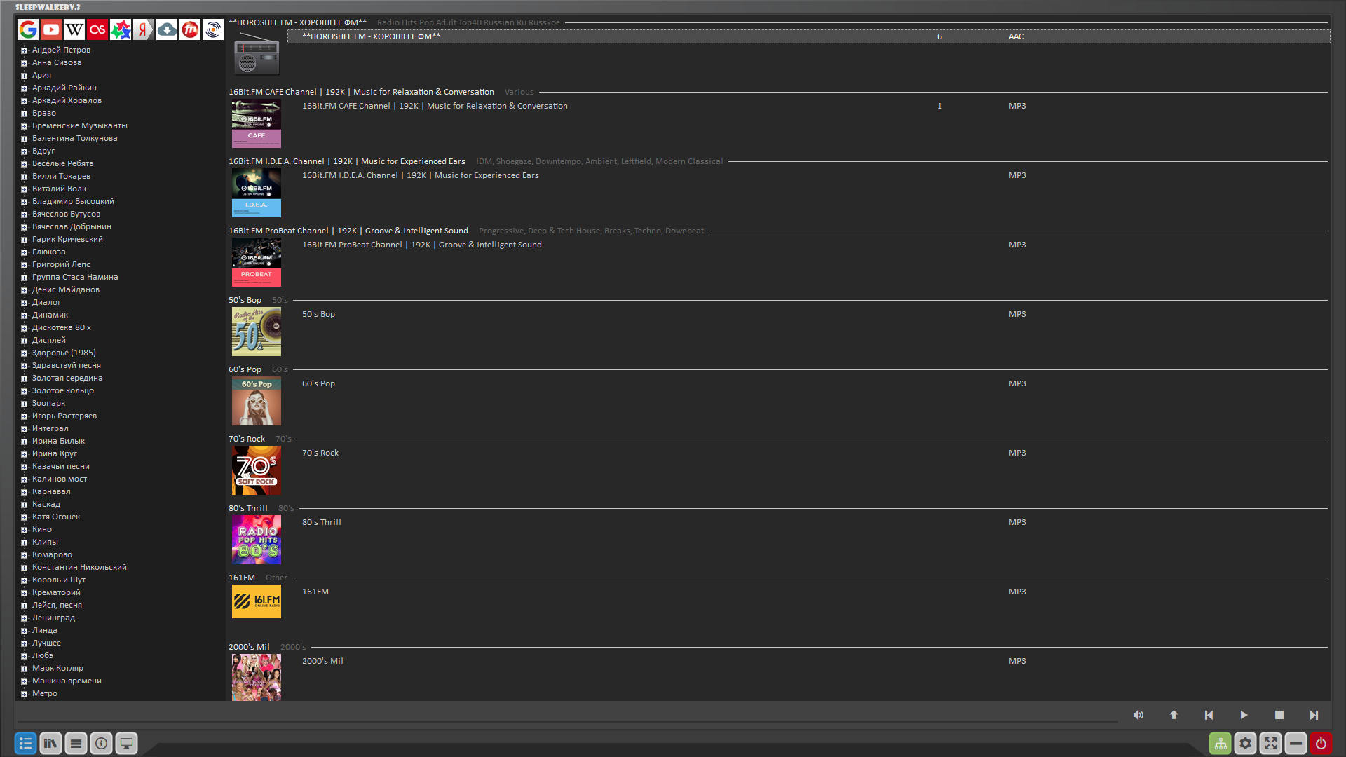Open the library books panel icon
This screenshot has height=757, width=1346.
coord(50,743)
